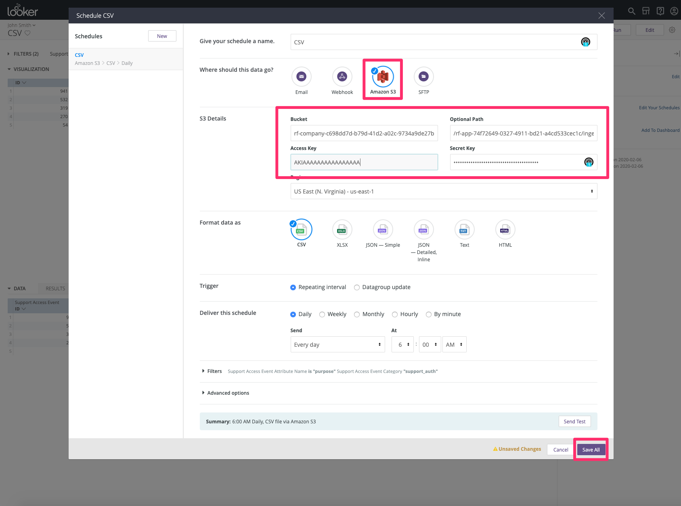Choose XLSX format icon
The image size is (681, 506).
point(342,229)
